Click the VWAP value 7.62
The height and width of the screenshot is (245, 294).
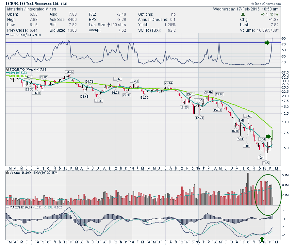(122, 30)
